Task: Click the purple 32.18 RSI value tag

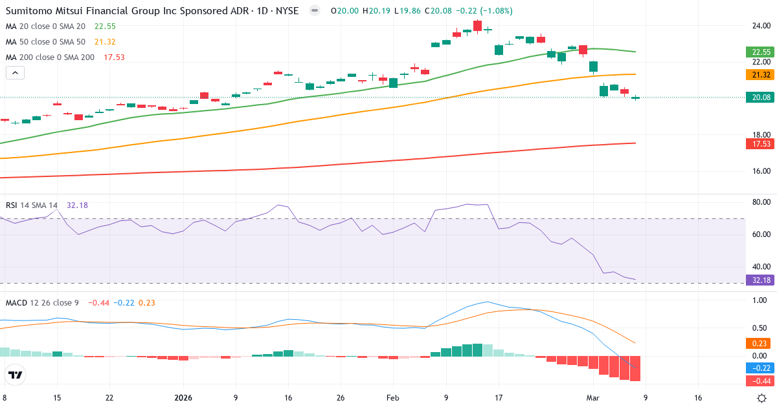Action: (x=759, y=280)
